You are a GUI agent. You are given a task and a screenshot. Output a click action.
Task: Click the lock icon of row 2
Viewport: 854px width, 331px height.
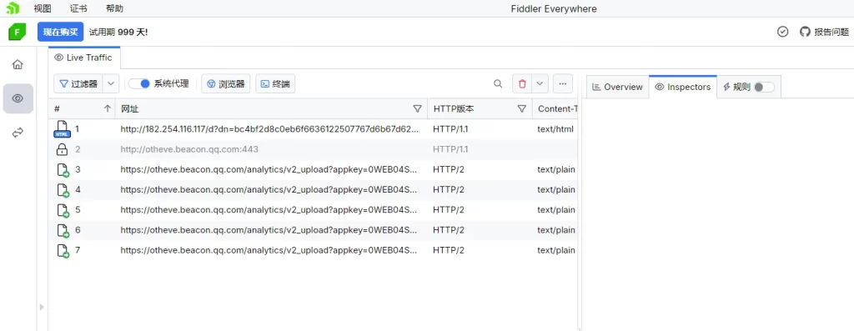pos(62,149)
